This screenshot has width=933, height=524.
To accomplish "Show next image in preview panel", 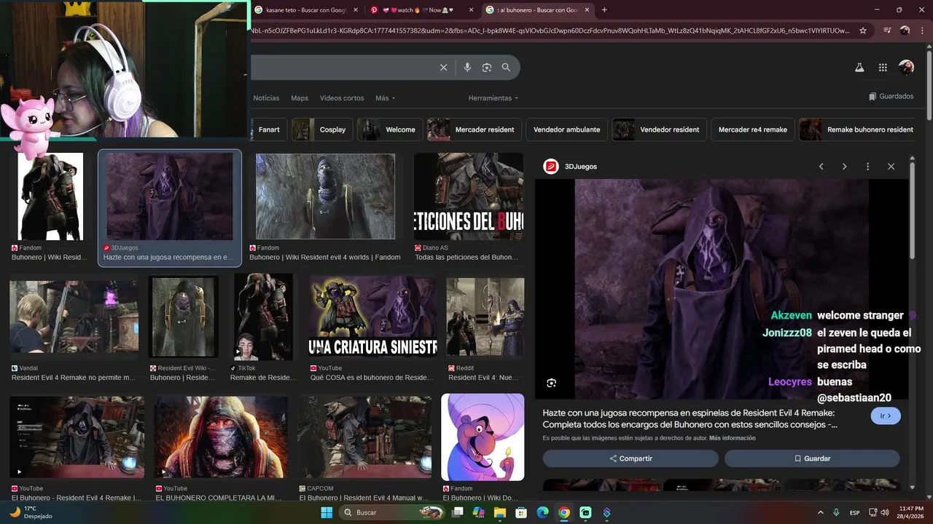I will tap(844, 167).
